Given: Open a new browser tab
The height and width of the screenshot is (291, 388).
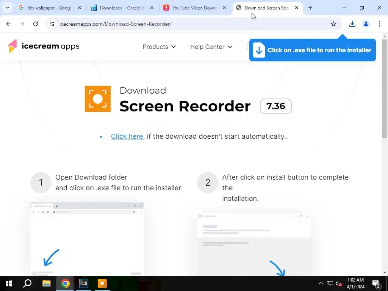Looking at the screenshot, I should [310, 8].
